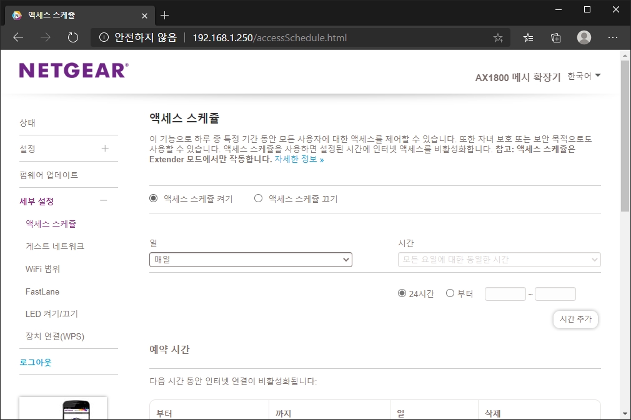Click the 부터 table column header
Image resolution: width=631 pixels, height=420 pixels.
pos(164,414)
